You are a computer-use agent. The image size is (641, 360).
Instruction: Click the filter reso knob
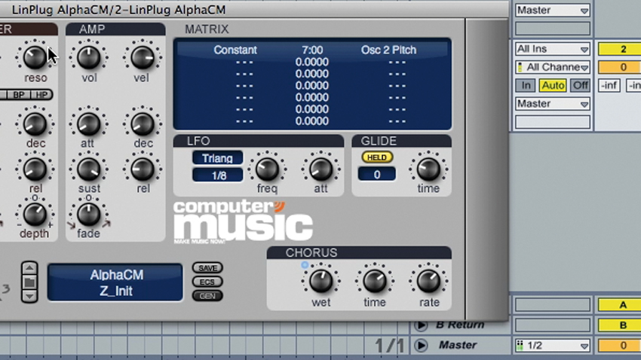click(35, 57)
